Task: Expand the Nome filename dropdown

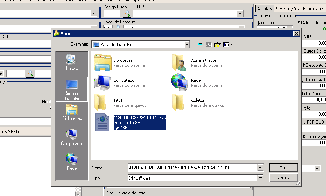Action: [x=260, y=168]
